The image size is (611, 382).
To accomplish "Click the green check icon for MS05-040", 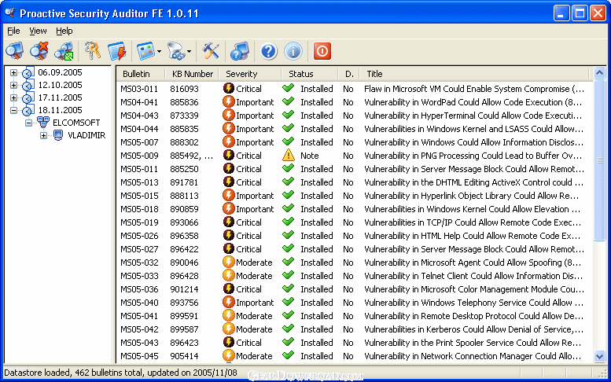I will point(289,302).
